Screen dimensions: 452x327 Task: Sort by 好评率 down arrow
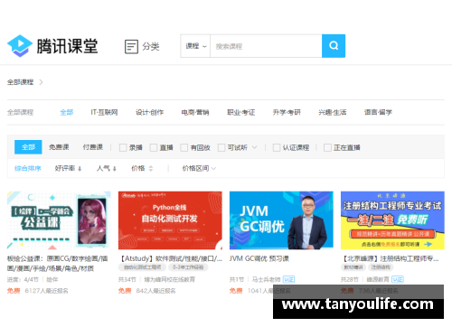(80, 169)
